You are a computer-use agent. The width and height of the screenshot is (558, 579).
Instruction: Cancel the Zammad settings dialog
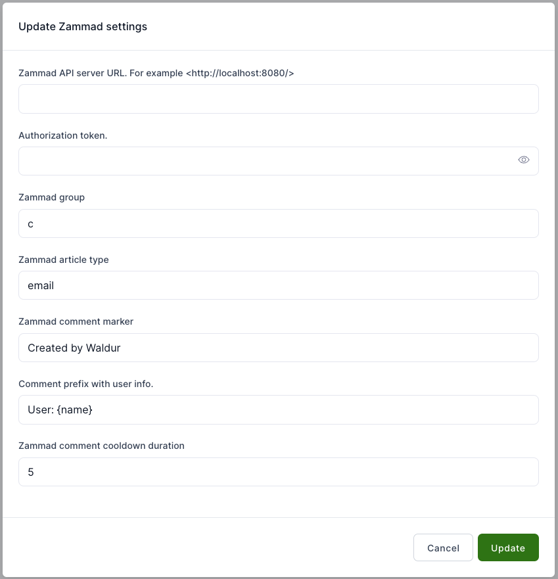[443, 547]
